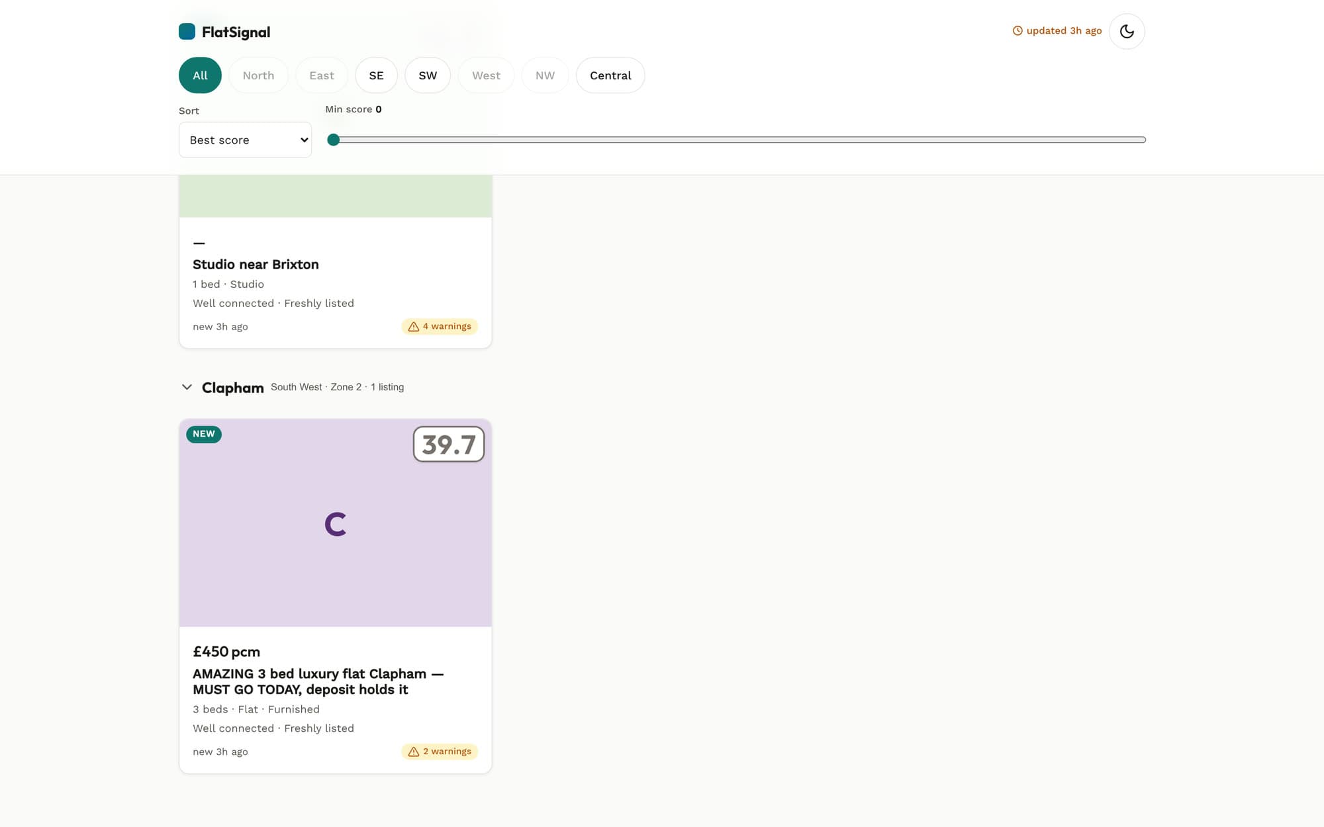This screenshot has width=1324, height=827.
Task: Toggle the SE region filter
Action: point(376,75)
